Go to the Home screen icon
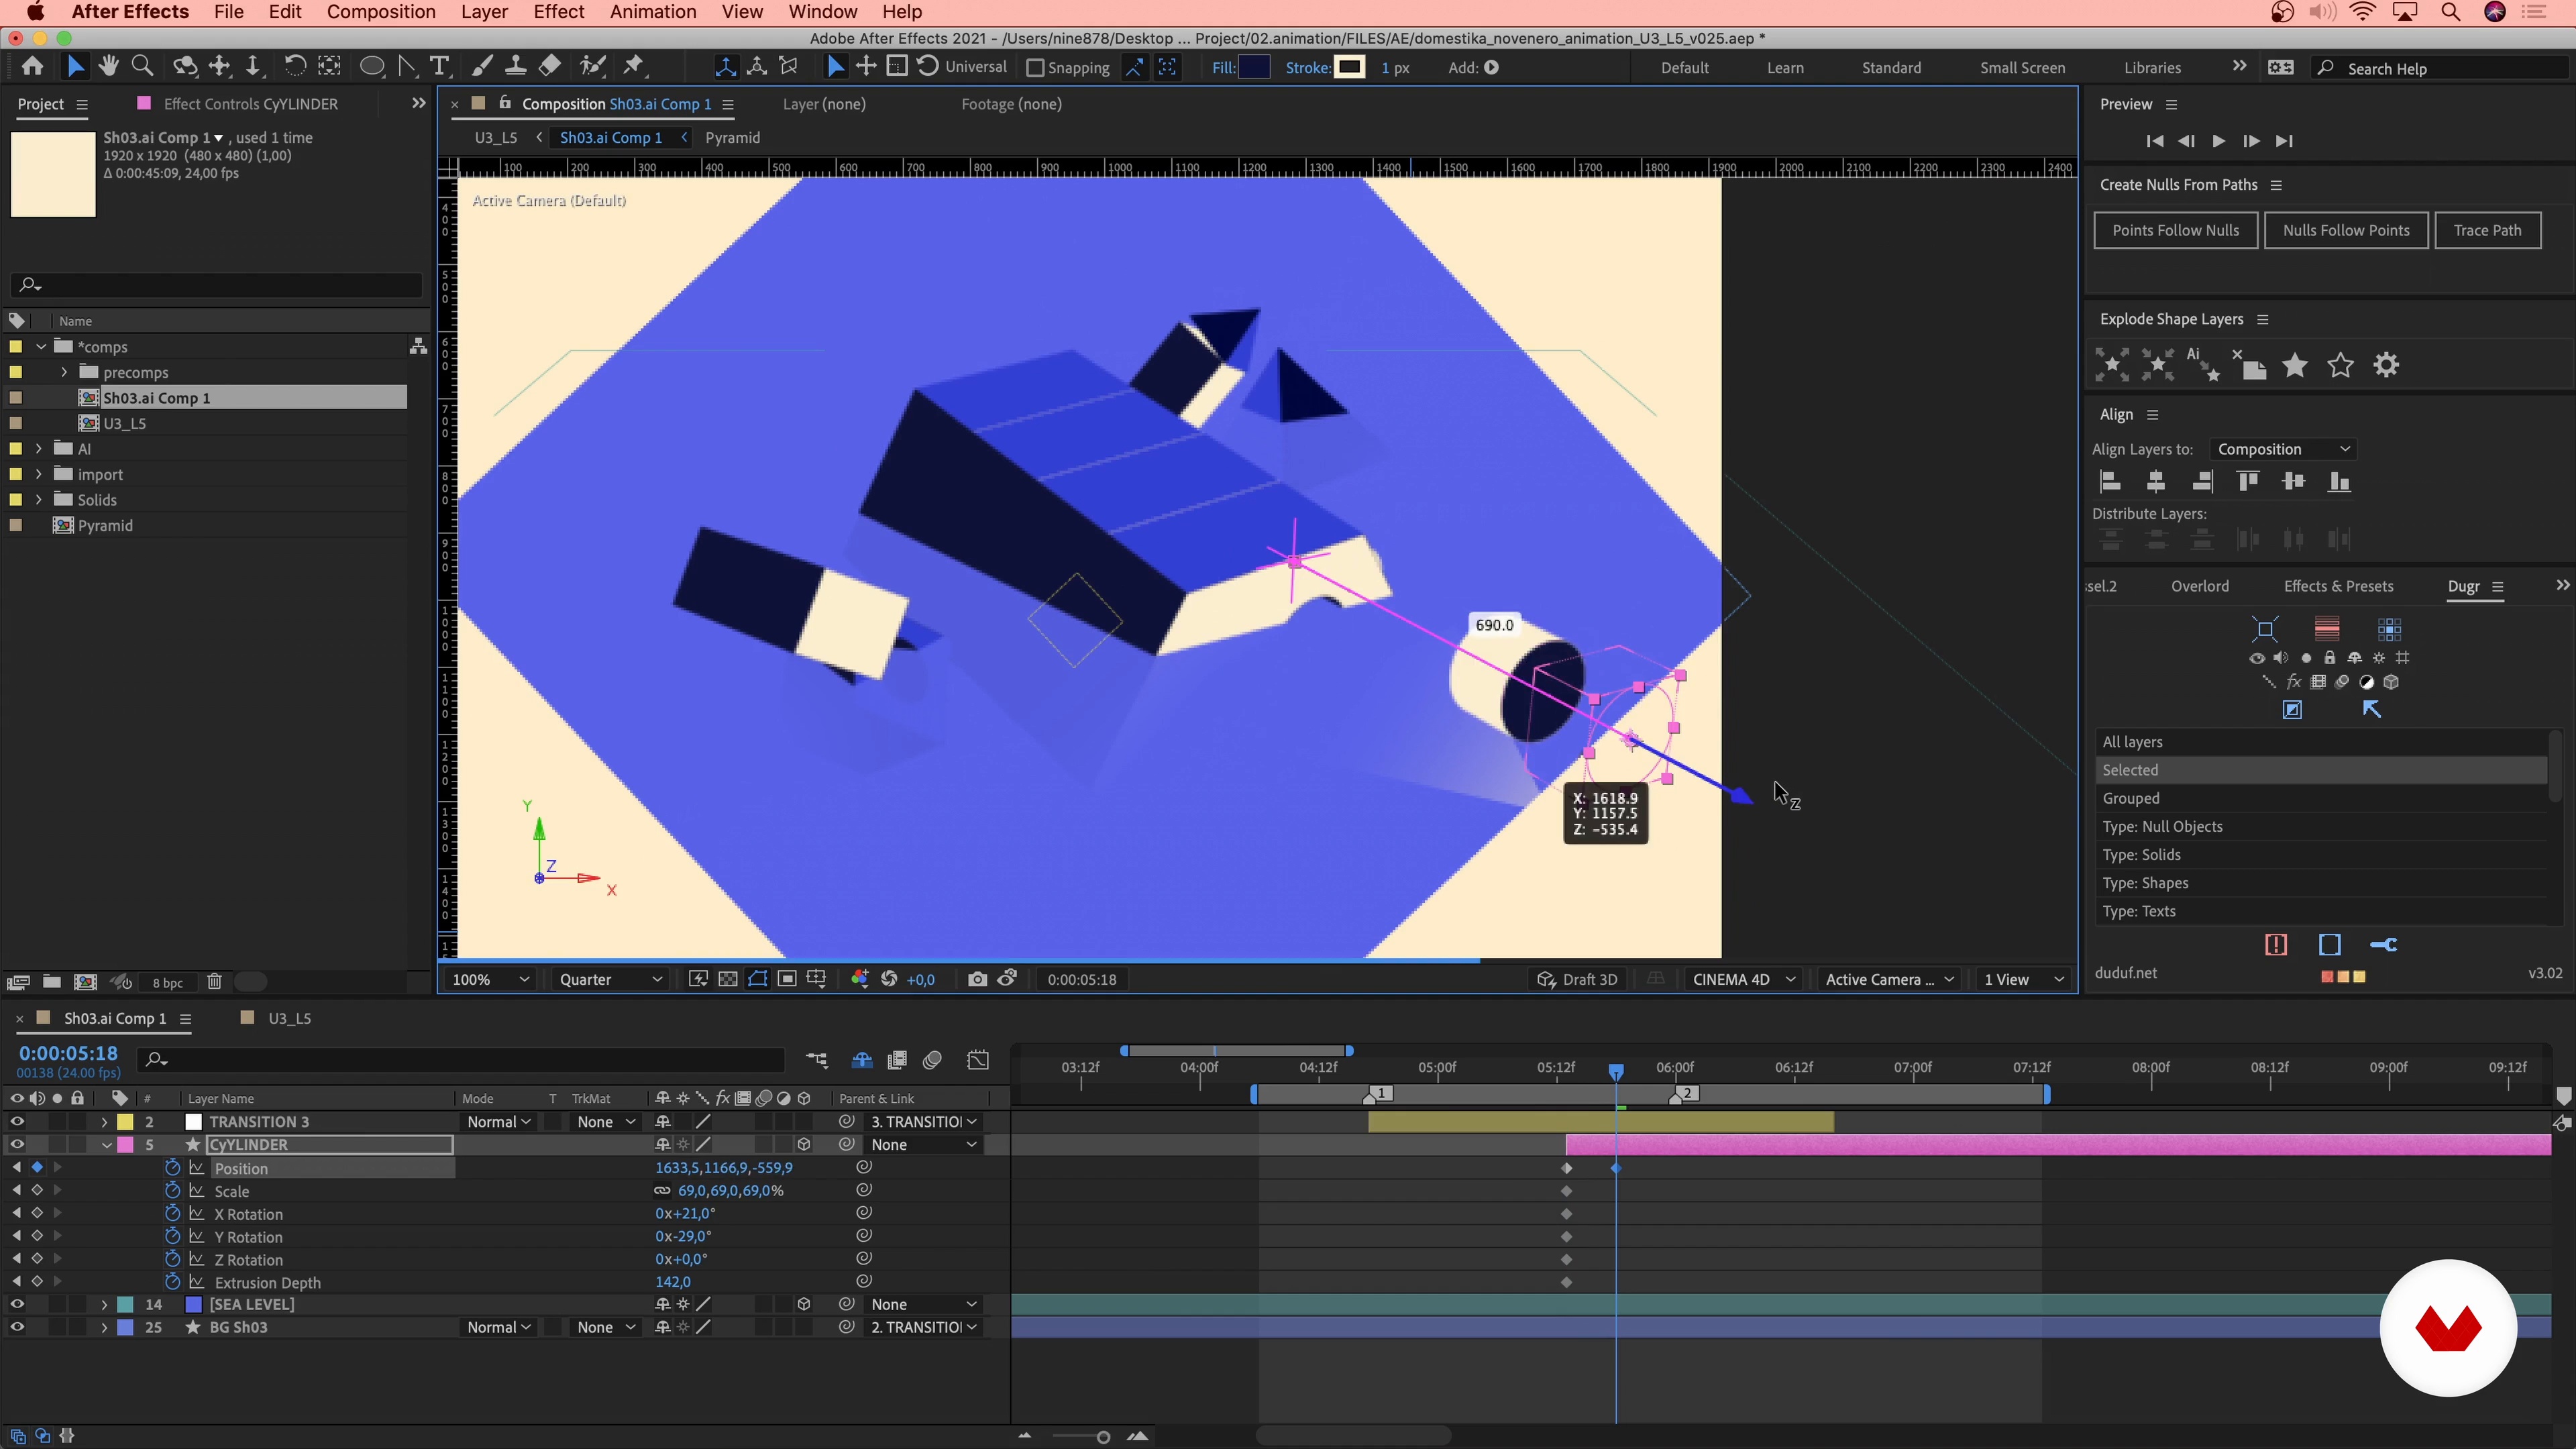This screenshot has height=1449, width=2576. point(32,67)
